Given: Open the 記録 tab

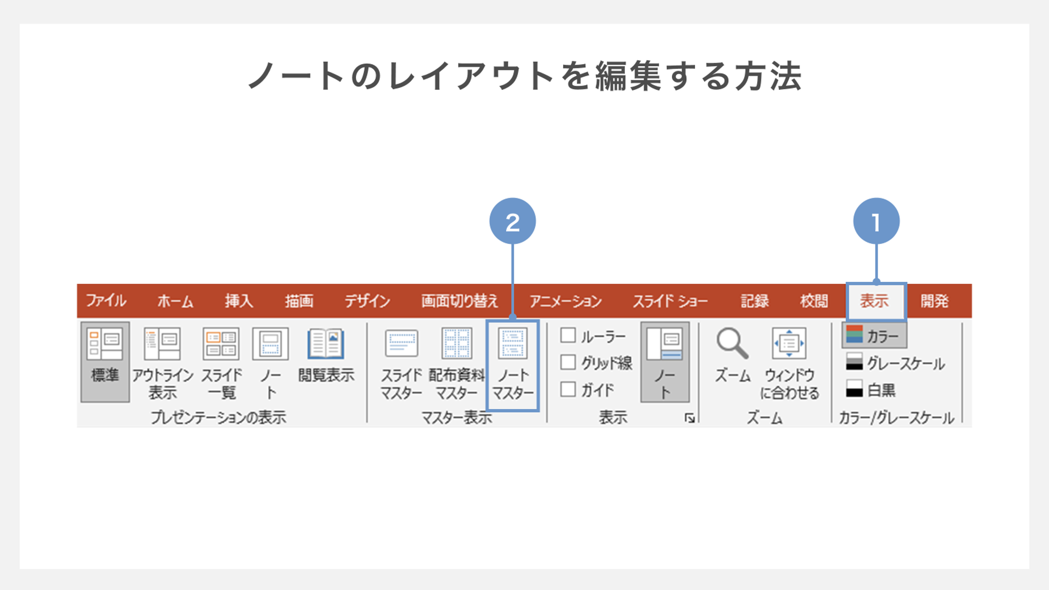Looking at the screenshot, I should (755, 301).
